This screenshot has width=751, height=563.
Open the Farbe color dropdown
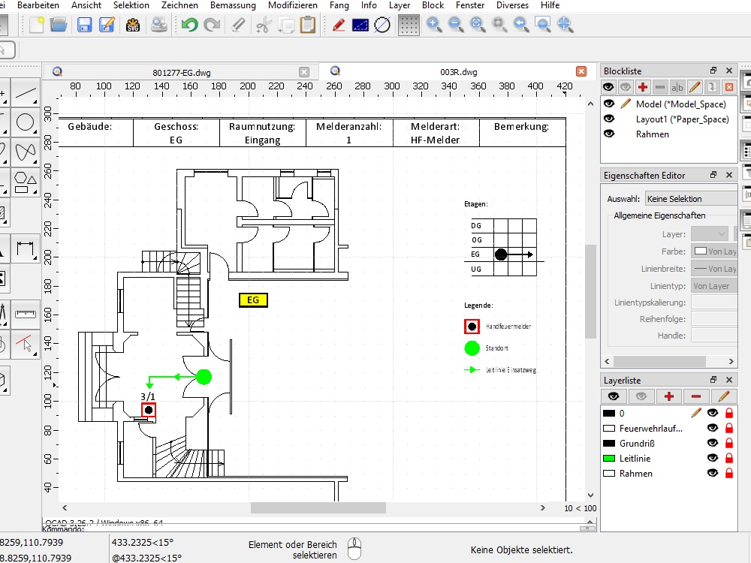(x=713, y=251)
